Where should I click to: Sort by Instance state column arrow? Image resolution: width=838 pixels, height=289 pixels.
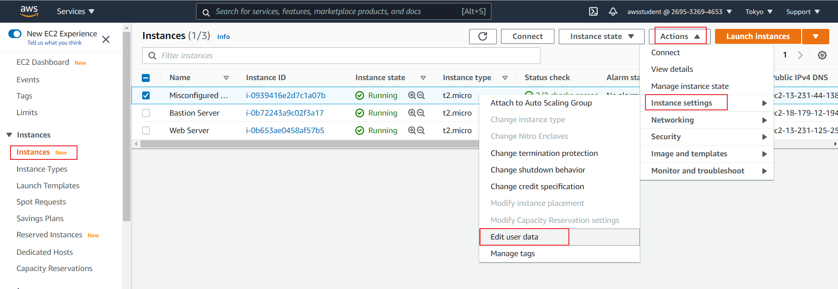pos(423,78)
